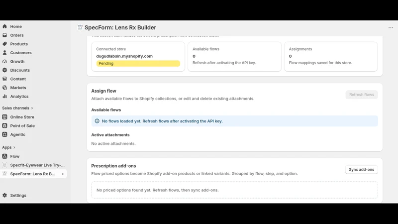Open the Home menu item
The width and height of the screenshot is (398, 224).
click(16, 26)
